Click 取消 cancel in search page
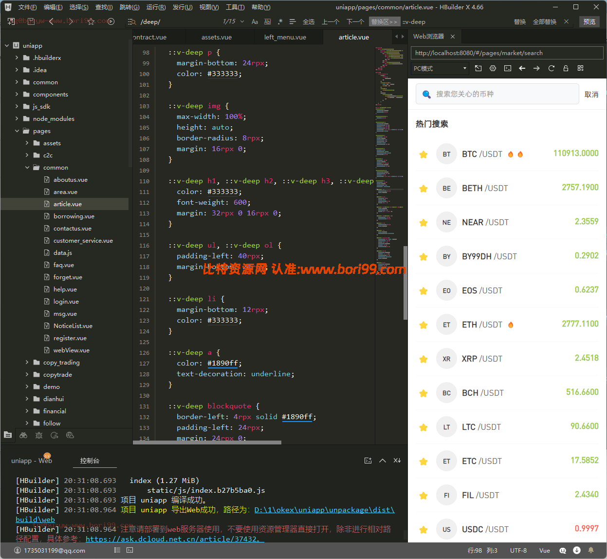Image resolution: width=607 pixels, height=559 pixels. click(591, 94)
